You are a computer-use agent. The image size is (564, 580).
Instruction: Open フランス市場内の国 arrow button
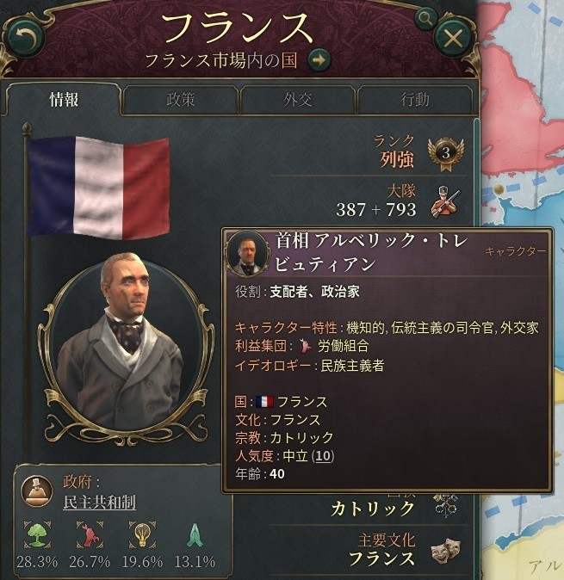[x=319, y=59]
